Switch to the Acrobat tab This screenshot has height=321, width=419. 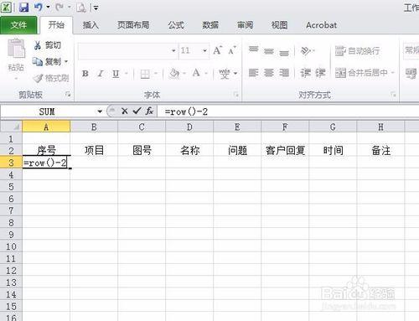tap(321, 25)
